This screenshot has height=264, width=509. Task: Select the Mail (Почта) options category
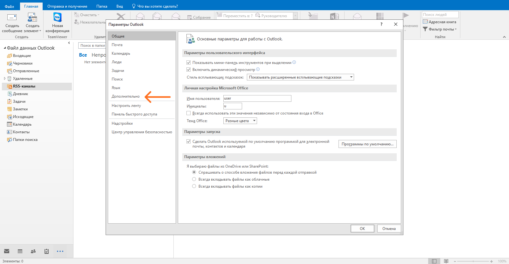pos(142,45)
